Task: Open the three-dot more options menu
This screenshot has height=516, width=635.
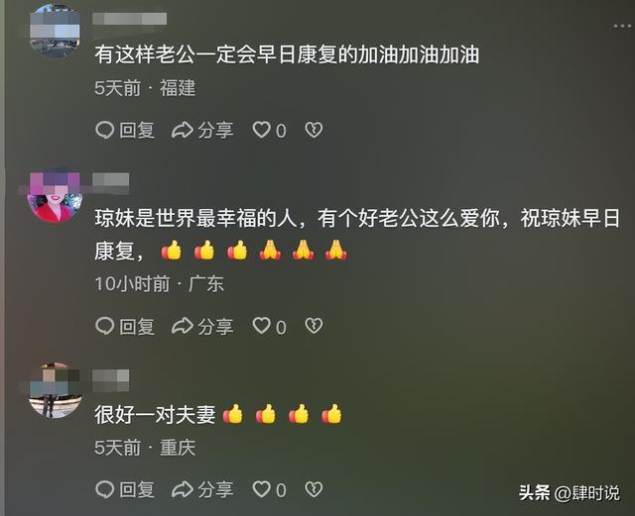Action: pyautogui.click(x=622, y=27)
